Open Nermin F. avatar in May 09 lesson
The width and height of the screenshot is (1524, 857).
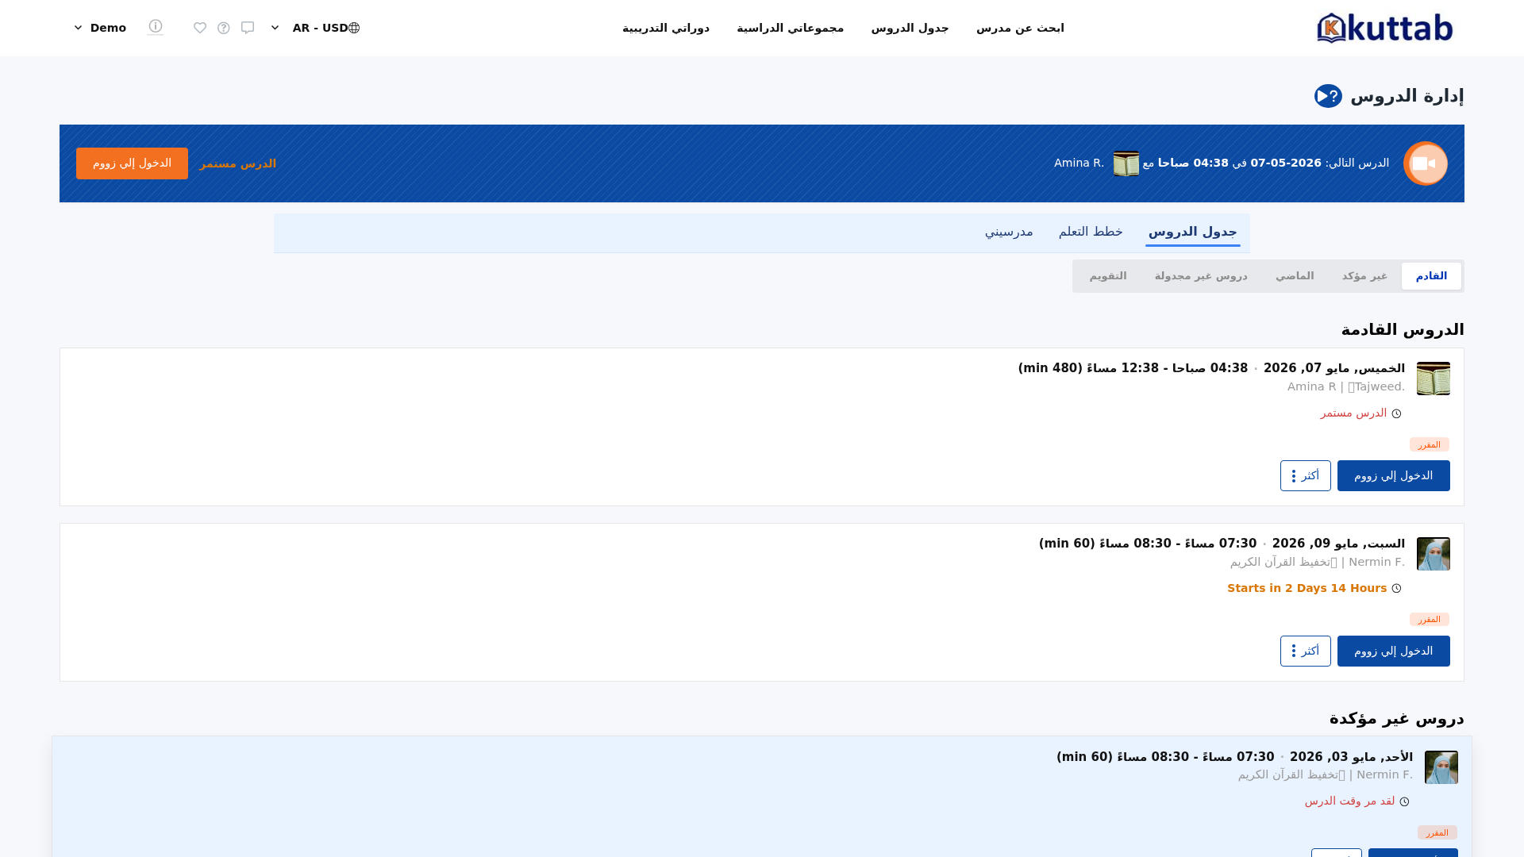pos(1433,554)
